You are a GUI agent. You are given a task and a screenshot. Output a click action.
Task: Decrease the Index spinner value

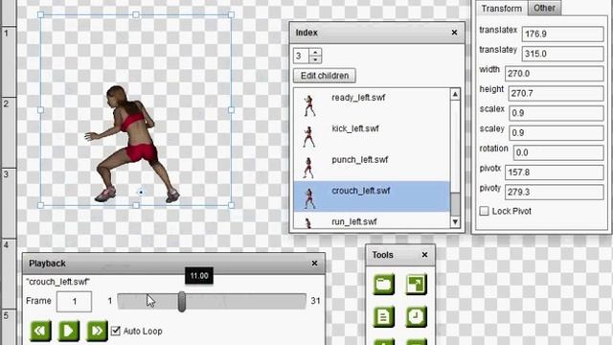[x=315, y=59]
